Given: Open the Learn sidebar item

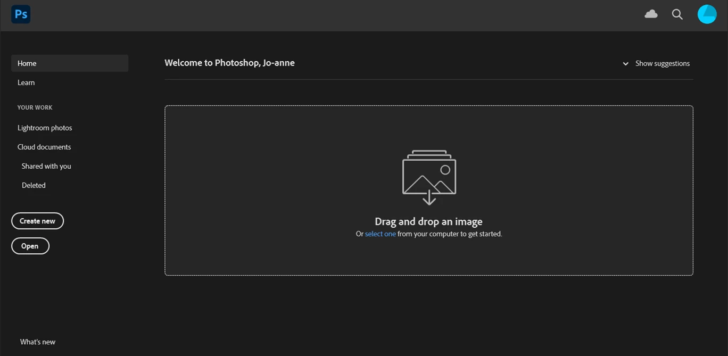Looking at the screenshot, I should coord(26,82).
